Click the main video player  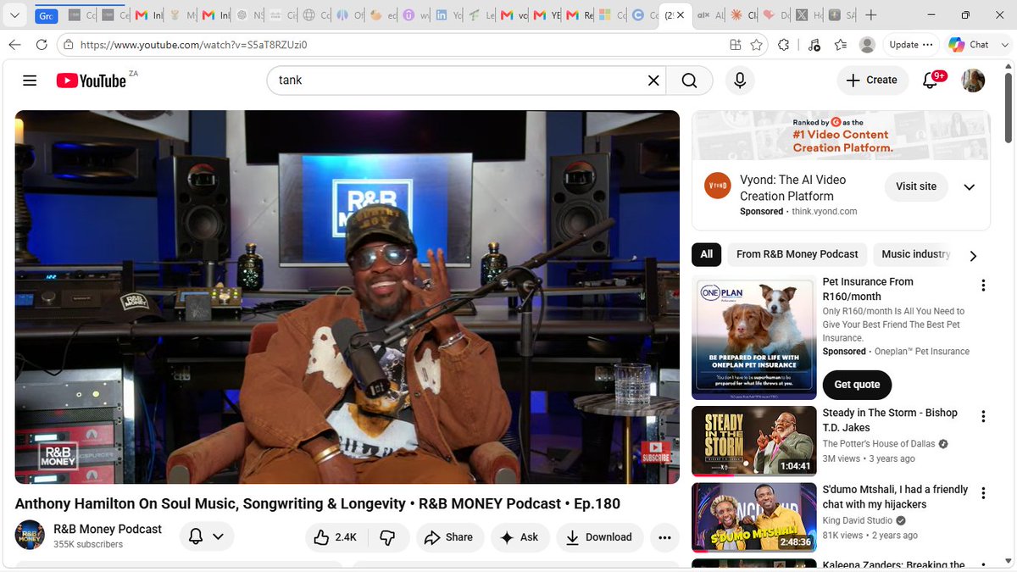click(347, 297)
